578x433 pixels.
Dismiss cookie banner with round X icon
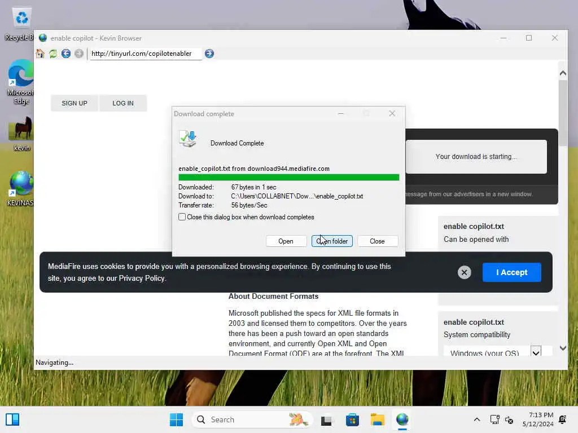[465, 272]
